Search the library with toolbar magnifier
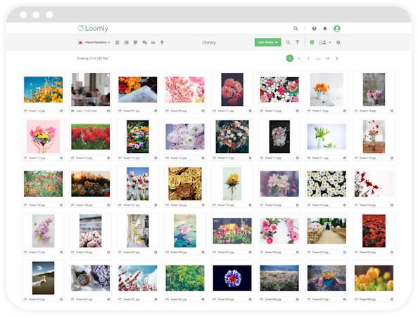The width and height of the screenshot is (418, 316). click(x=288, y=42)
